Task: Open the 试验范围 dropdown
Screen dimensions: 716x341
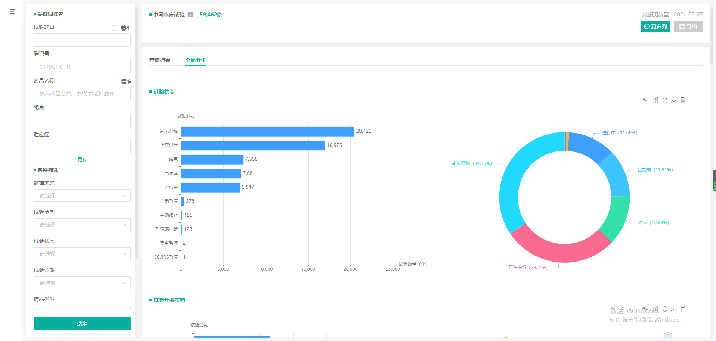Action: point(82,225)
